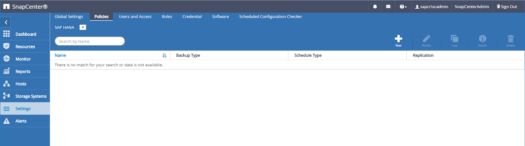Open the notifications bell icon

(375, 7)
